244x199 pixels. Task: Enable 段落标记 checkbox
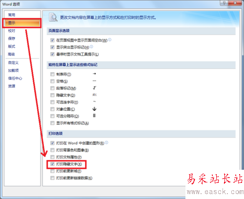tap(52, 88)
